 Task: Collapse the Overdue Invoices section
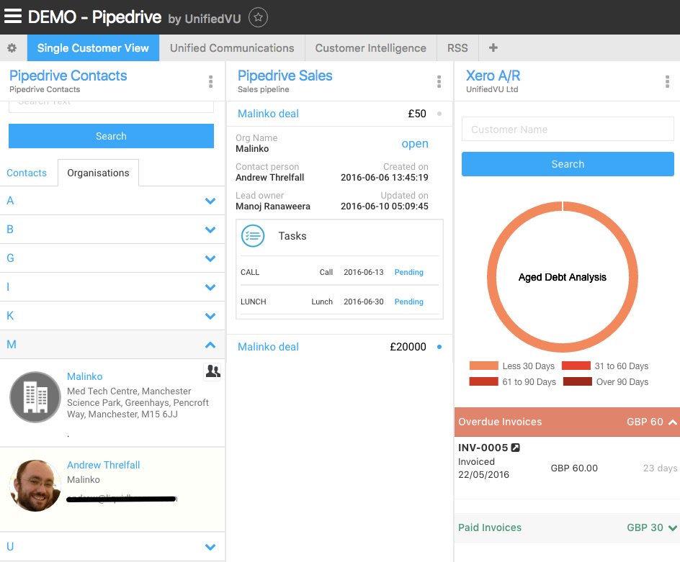click(x=567, y=422)
